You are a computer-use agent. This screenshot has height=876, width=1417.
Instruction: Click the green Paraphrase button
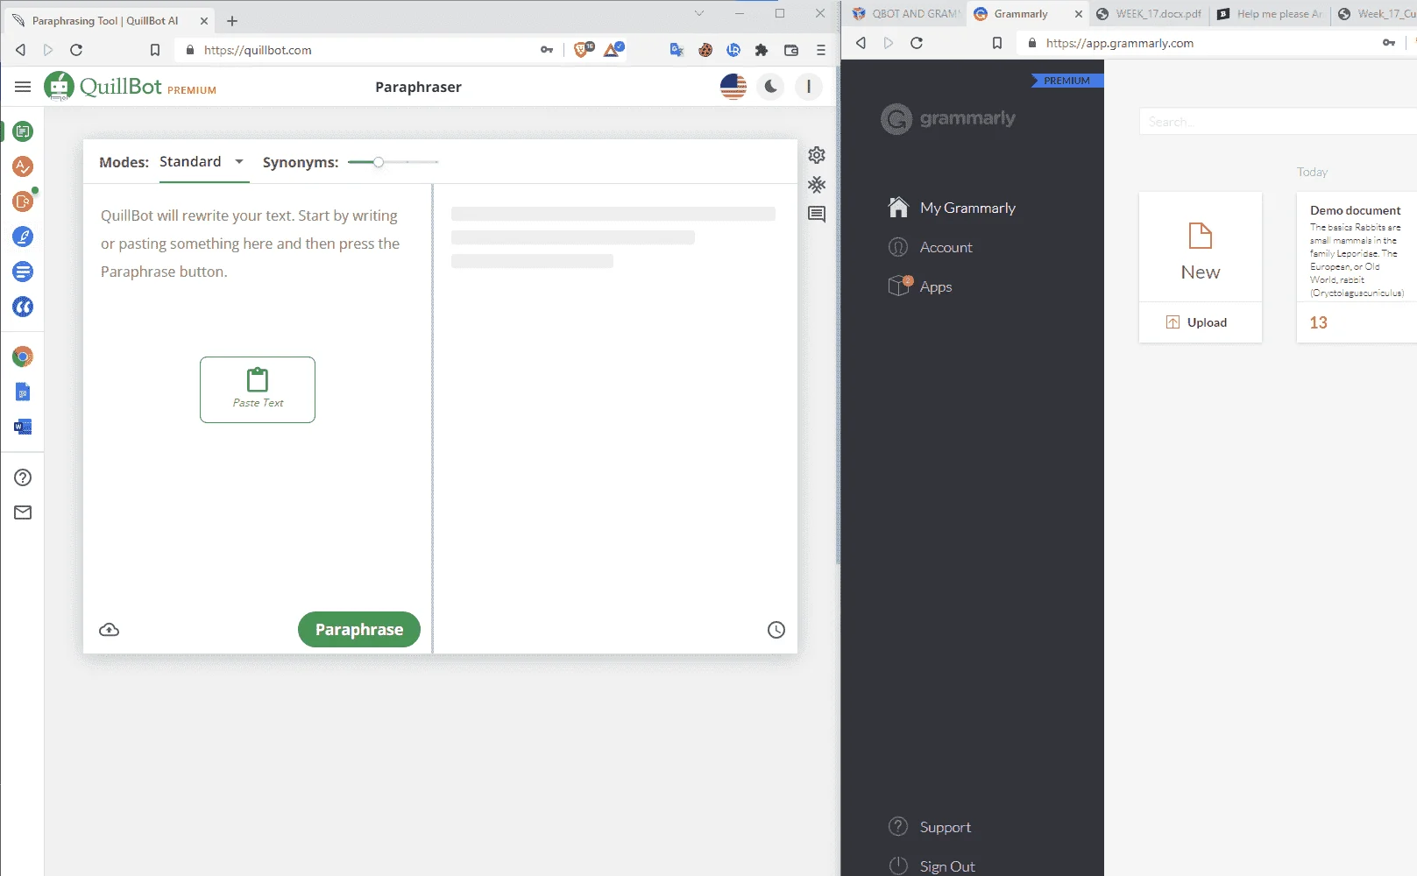point(359,630)
